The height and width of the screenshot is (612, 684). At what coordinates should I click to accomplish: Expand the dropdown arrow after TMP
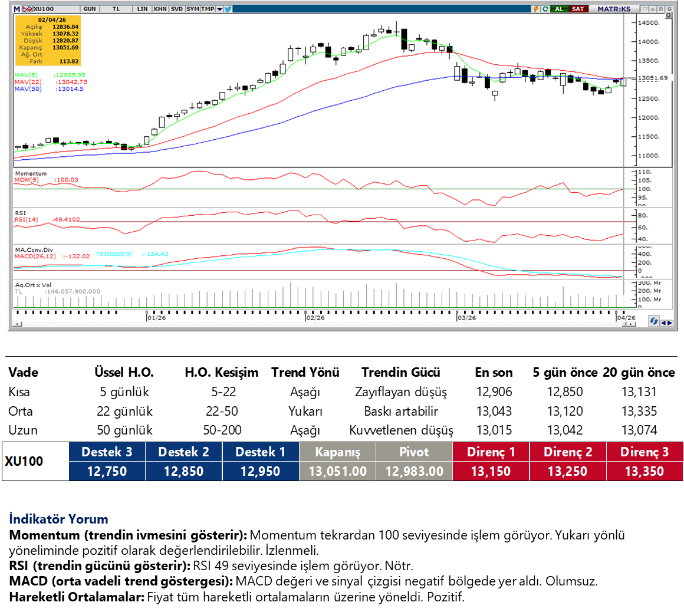pyautogui.click(x=219, y=9)
